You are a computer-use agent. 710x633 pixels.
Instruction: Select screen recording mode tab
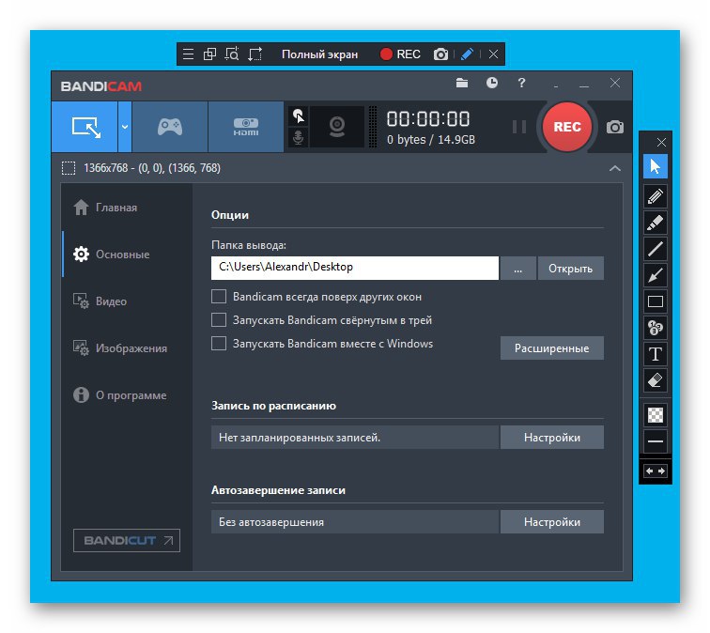tap(85, 127)
